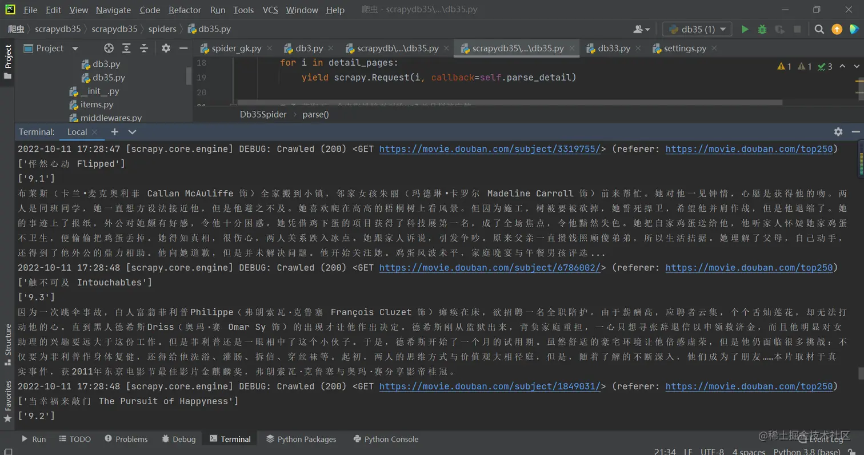The image size is (864, 455).
Task: Open the terminal tabs dropdown chevron
Action: point(132,132)
